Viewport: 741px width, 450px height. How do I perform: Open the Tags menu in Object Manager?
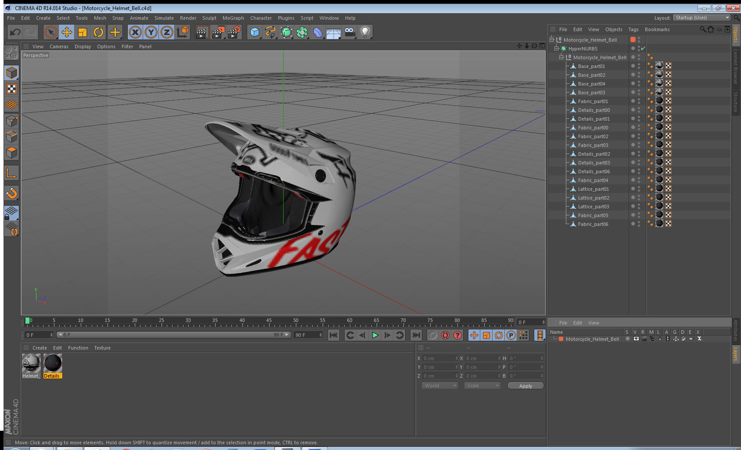[x=633, y=29]
